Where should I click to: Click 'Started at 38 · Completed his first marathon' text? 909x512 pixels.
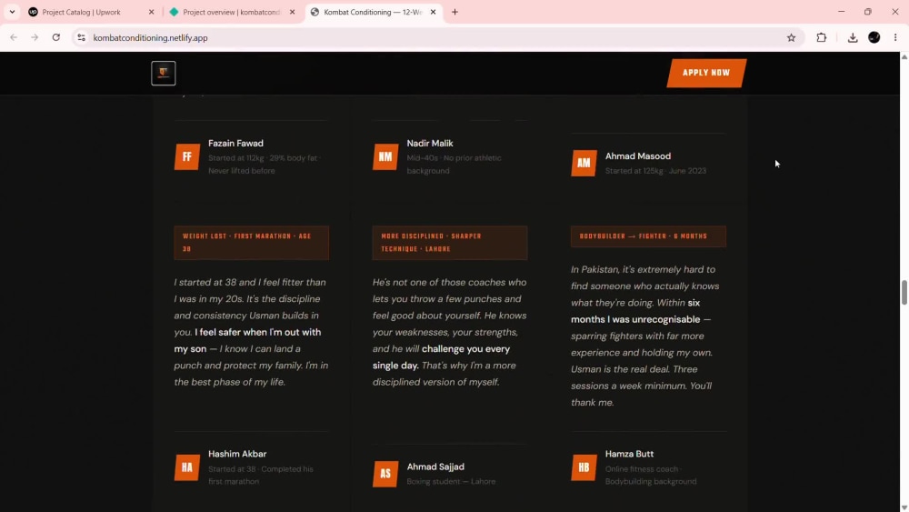click(260, 475)
